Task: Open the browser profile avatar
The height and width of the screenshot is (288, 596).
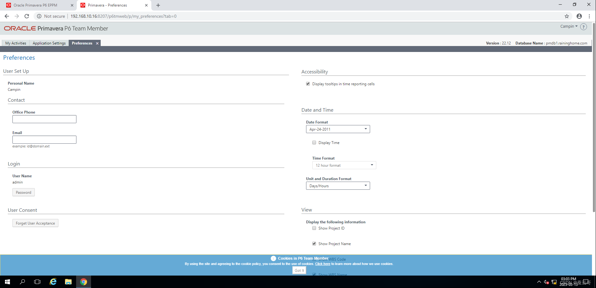Action: pos(579,16)
